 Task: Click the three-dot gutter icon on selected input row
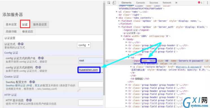point(107,61)
